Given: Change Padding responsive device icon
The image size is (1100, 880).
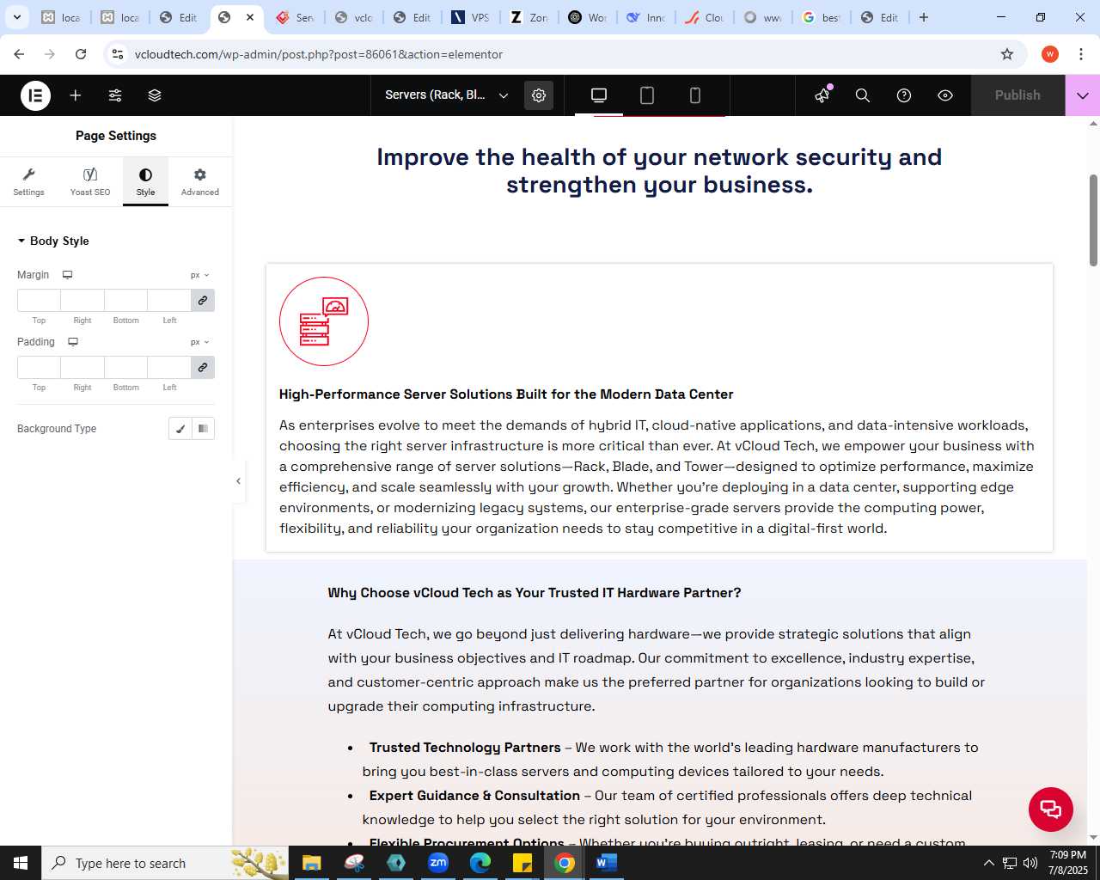Looking at the screenshot, I should (73, 342).
